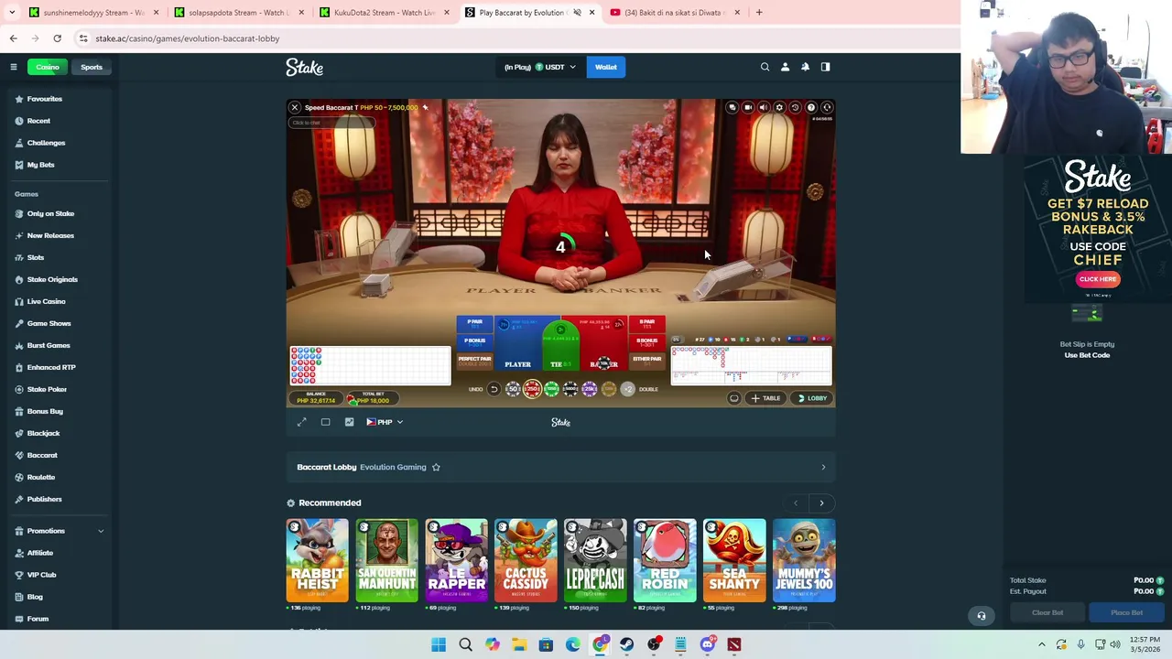Bet on PERFECT PAIR
The height and width of the screenshot is (659, 1172).
point(474,361)
